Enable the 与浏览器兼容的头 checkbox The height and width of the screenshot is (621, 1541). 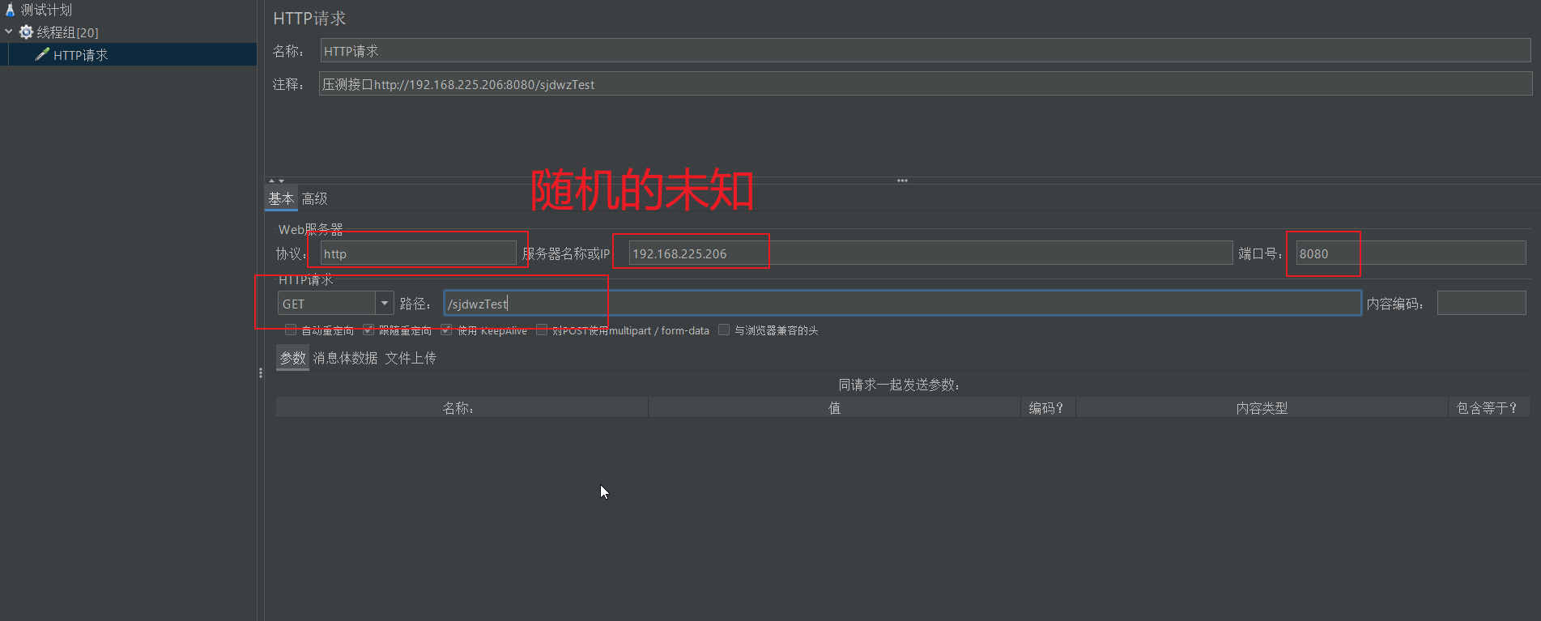click(724, 330)
